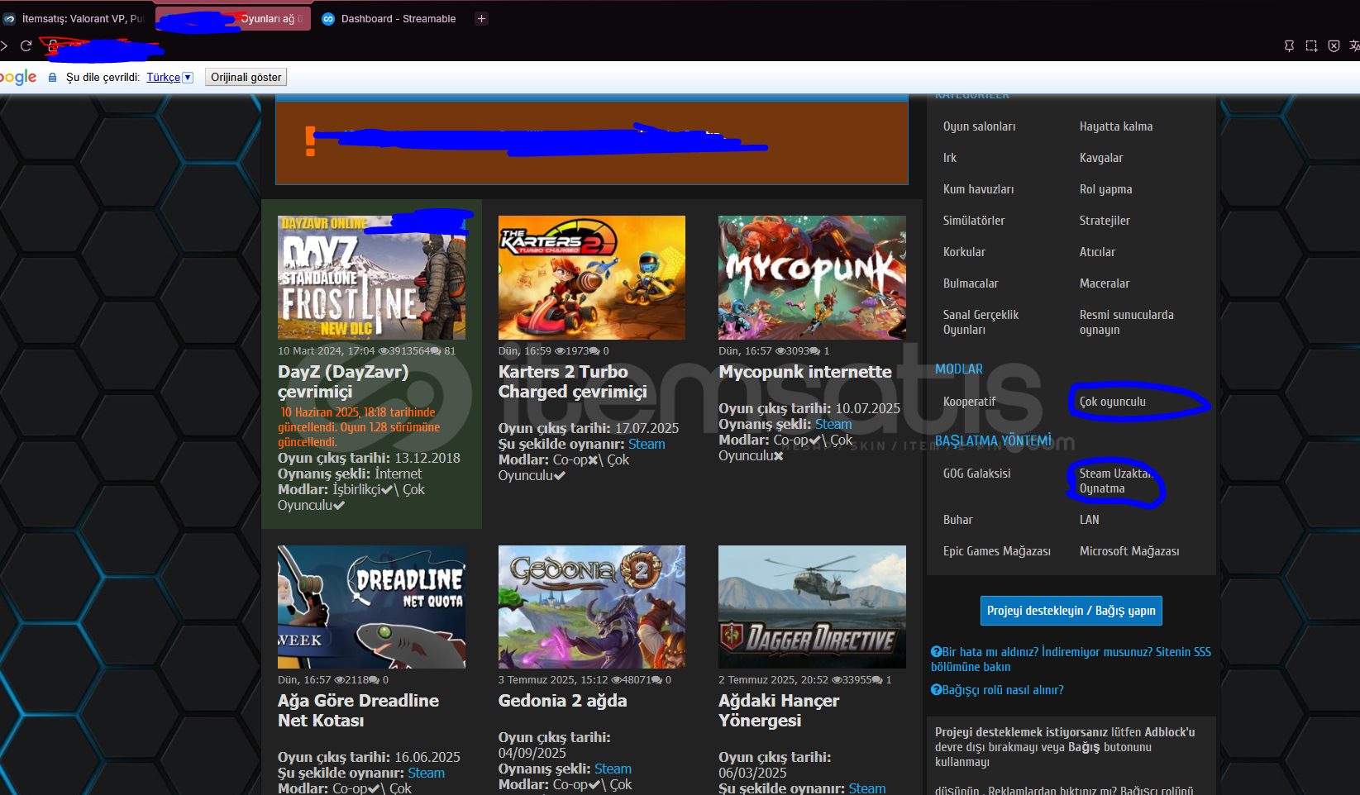Filter by Epic Games Mağazası
1360x795 pixels.
997,551
